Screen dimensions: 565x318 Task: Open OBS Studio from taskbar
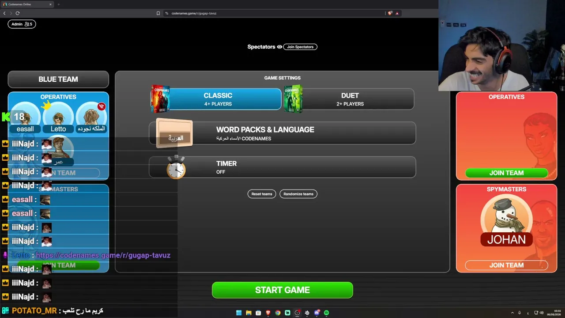(x=297, y=313)
